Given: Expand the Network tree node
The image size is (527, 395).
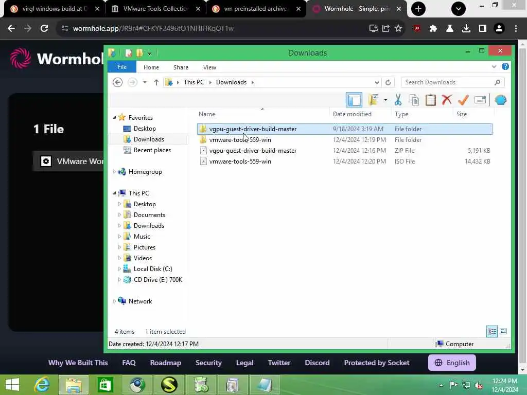Looking at the screenshot, I should pyautogui.click(x=114, y=301).
